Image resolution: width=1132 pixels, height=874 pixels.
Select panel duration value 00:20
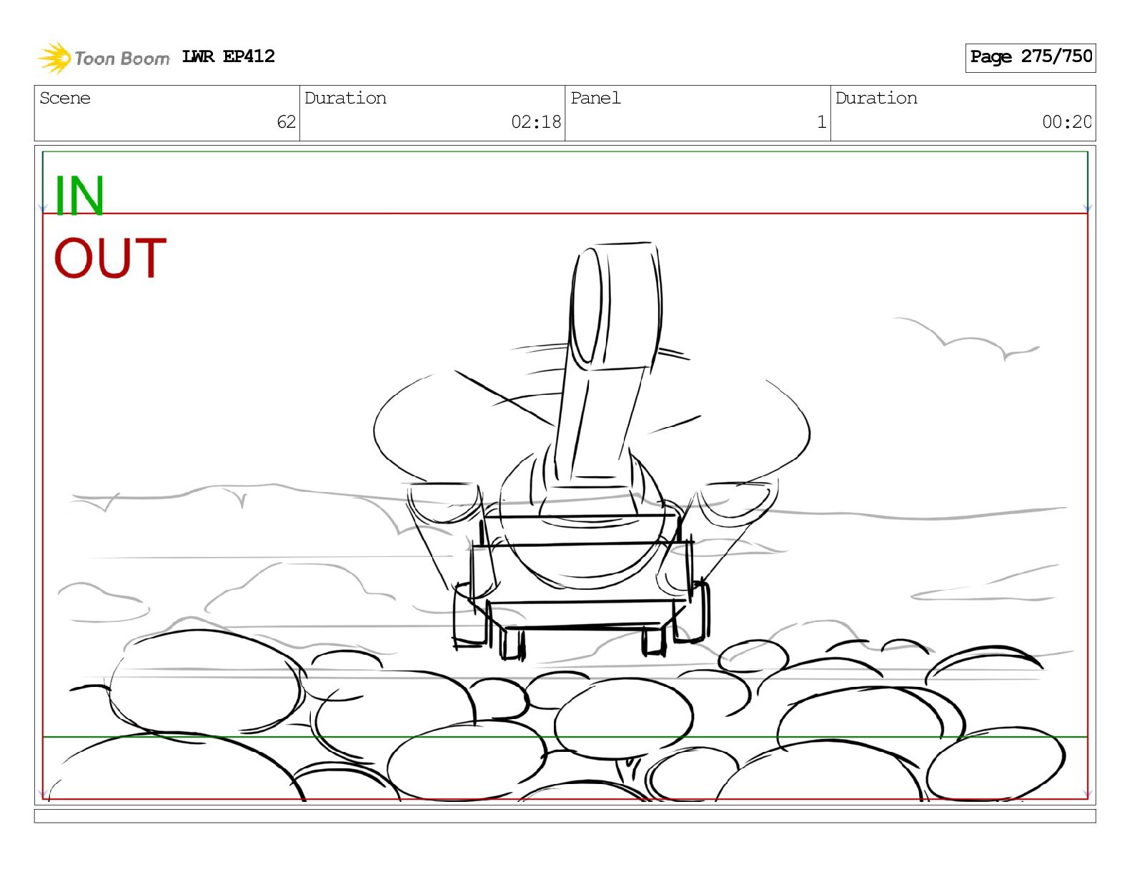click(1067, 122)
